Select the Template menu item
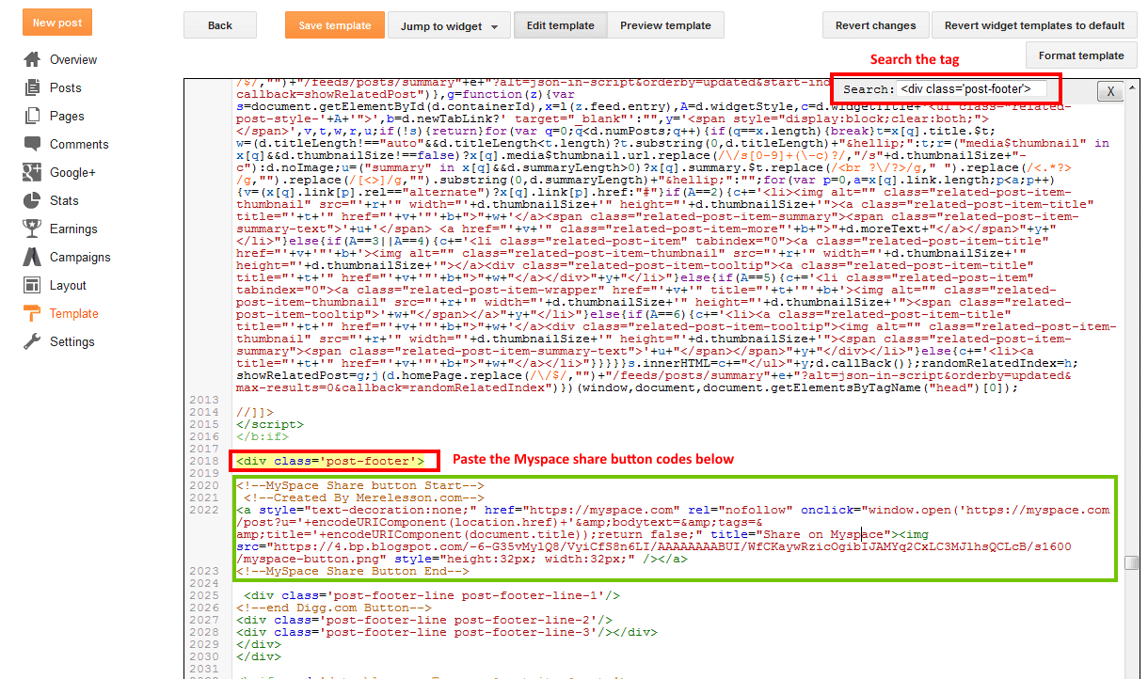The width and height of the screenshot is (1148, 679). [73, 313]
